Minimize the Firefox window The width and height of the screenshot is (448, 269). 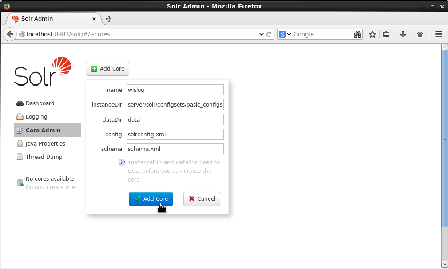click(x=423, y=7)
